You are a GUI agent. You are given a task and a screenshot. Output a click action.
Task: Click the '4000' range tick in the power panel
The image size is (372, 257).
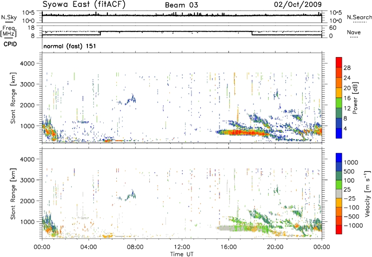tap(27, 64)
